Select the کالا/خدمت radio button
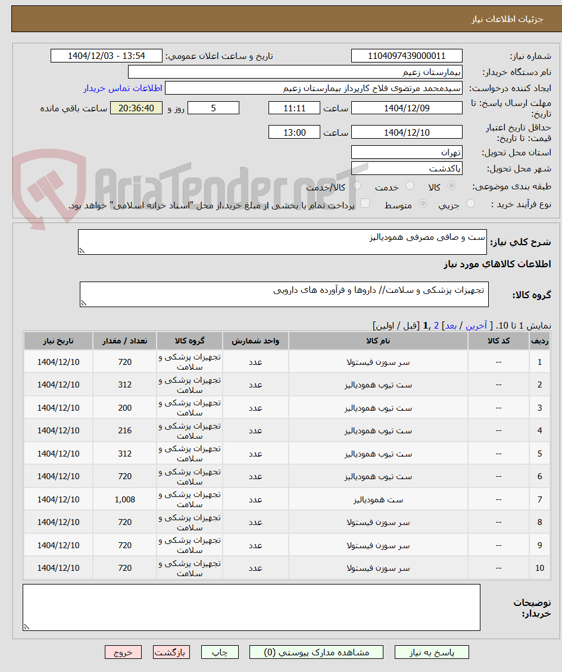Viewport: 562px width, 672px height. pyautogui.click(x=357, y=186)
